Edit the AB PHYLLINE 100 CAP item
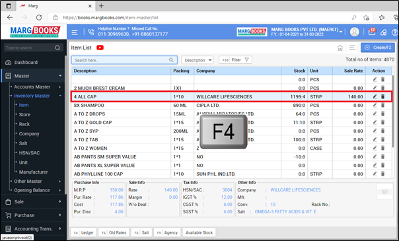The width and height of the screenshot is (399, 241). 375,174
